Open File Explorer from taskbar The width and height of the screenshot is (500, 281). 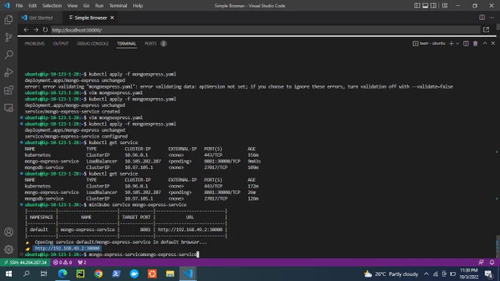pyautogui.click(x=170, y=274)
